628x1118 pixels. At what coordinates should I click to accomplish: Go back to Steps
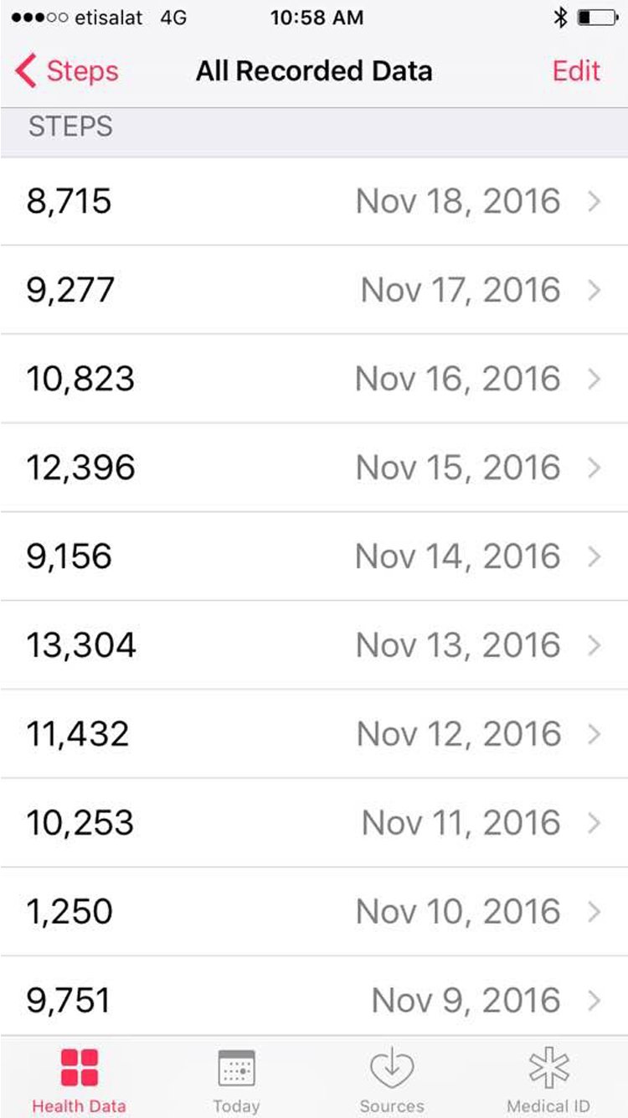[82, 71]
